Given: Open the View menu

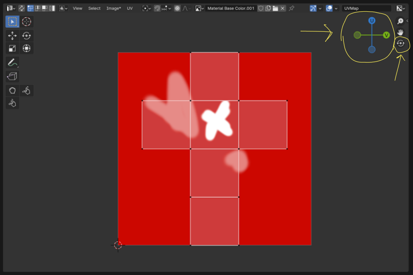Looking at the screenshot, I should click(x=77, y=8).
